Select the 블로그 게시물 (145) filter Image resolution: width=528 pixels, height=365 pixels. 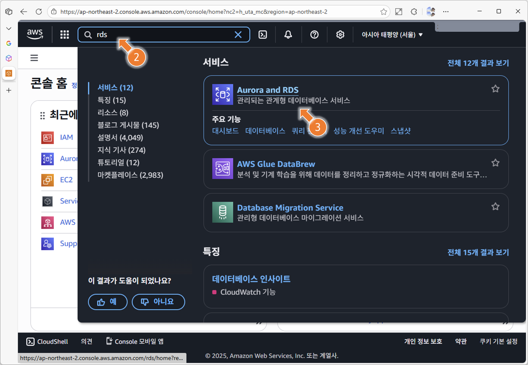point(128,125)
